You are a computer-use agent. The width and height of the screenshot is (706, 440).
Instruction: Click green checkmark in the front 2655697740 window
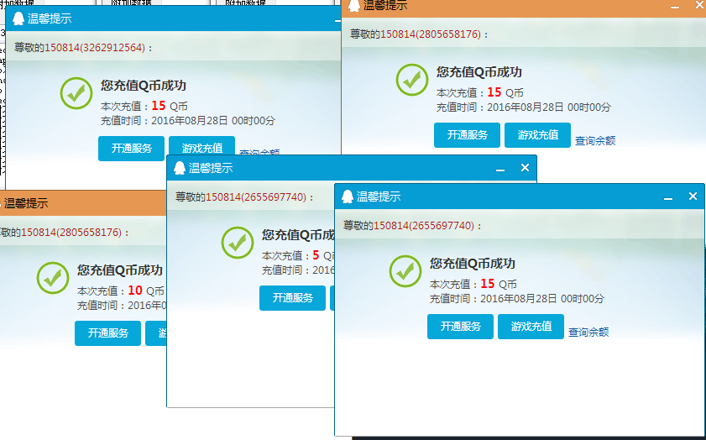coord(405,271)
